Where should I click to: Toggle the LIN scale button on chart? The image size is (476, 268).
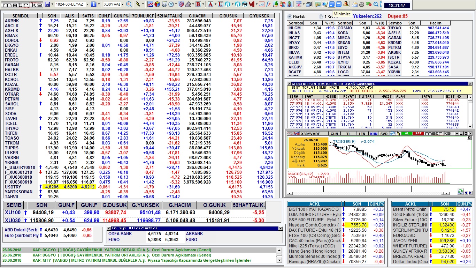pyautogui.click(x=362, y=134)
